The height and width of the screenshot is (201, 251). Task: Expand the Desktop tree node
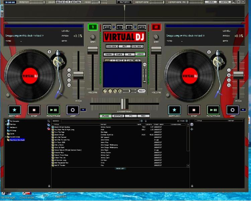point(6,124)
